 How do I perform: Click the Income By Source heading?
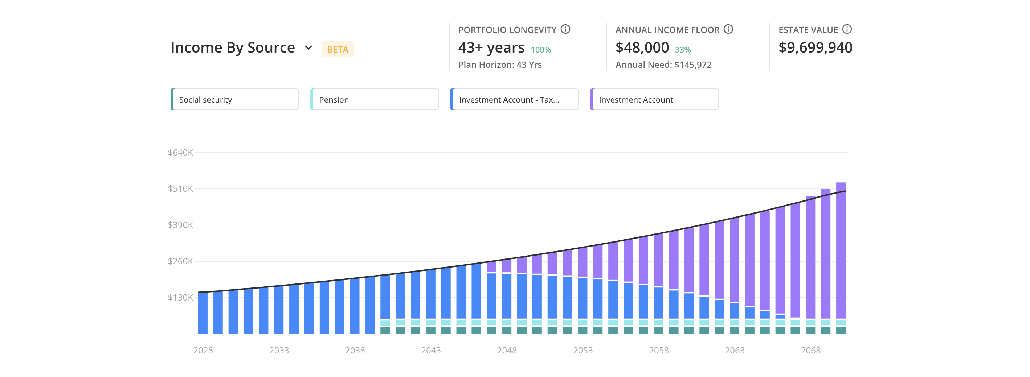(x=233, y=47)
